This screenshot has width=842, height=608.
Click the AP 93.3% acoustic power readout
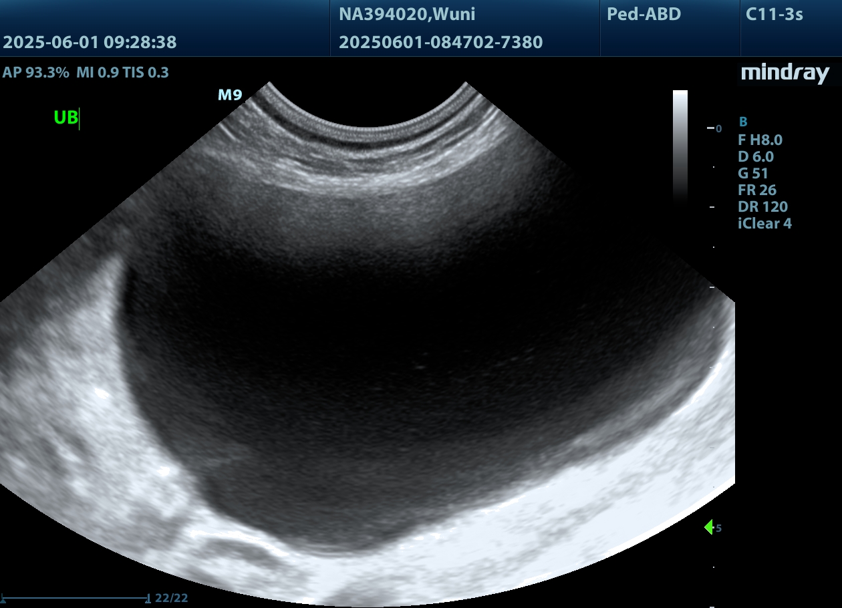tap(35, 72)
